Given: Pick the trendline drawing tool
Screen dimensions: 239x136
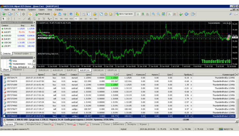Looking at the screenshot, I should click(24, 19).
